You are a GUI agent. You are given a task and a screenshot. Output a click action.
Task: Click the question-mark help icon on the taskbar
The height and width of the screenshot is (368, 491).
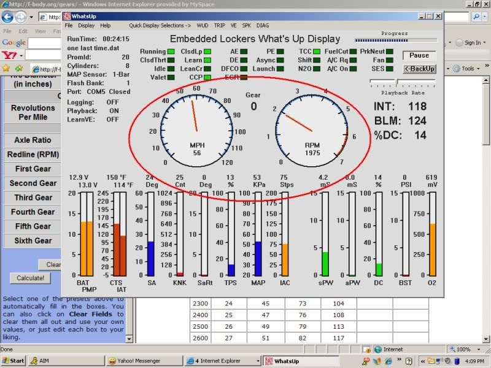[409, 361]
